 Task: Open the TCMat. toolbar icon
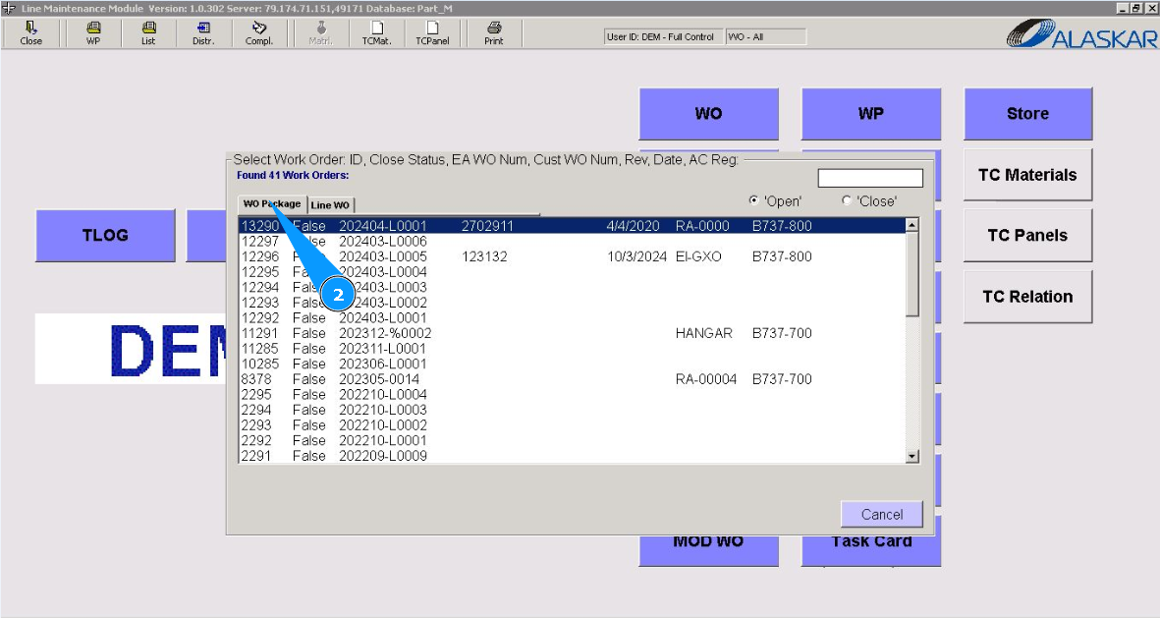click(376, 33)
